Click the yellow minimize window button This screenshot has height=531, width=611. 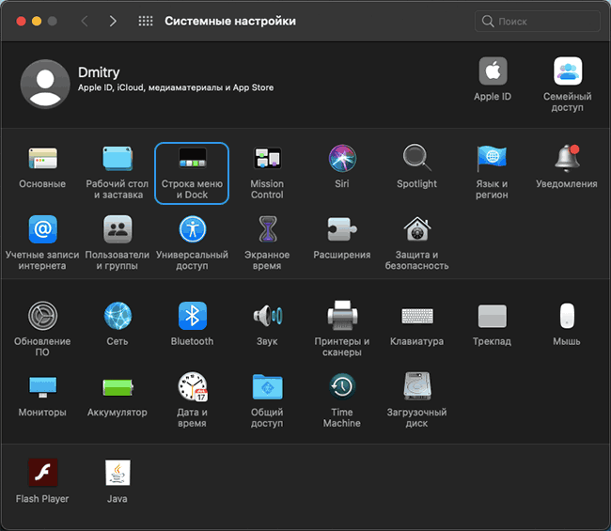click(x=37, y=21)
